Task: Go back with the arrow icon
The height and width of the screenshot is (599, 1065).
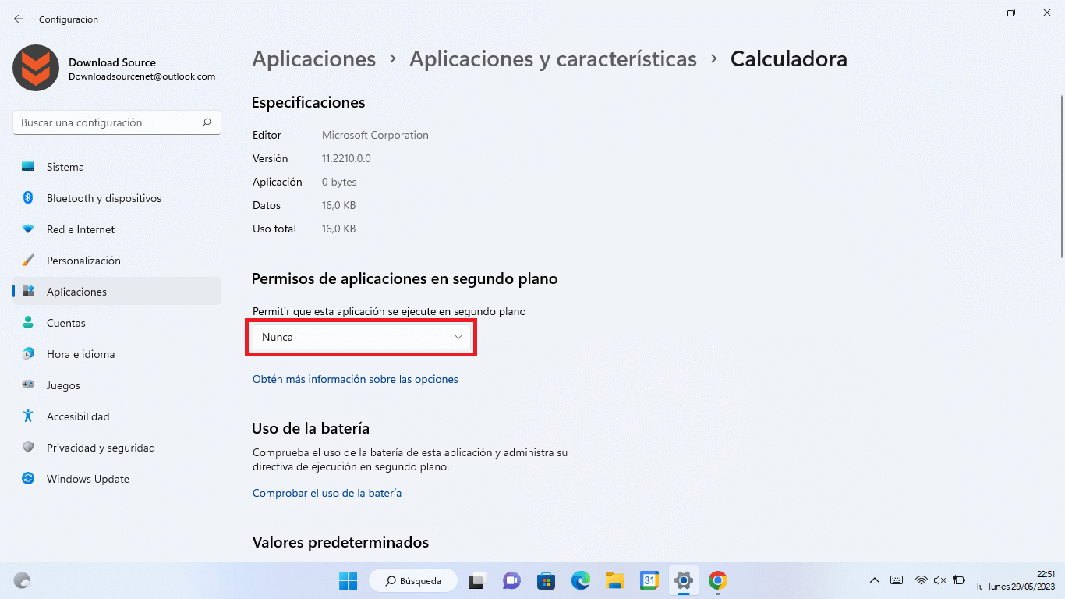Action: coord(19,19)
